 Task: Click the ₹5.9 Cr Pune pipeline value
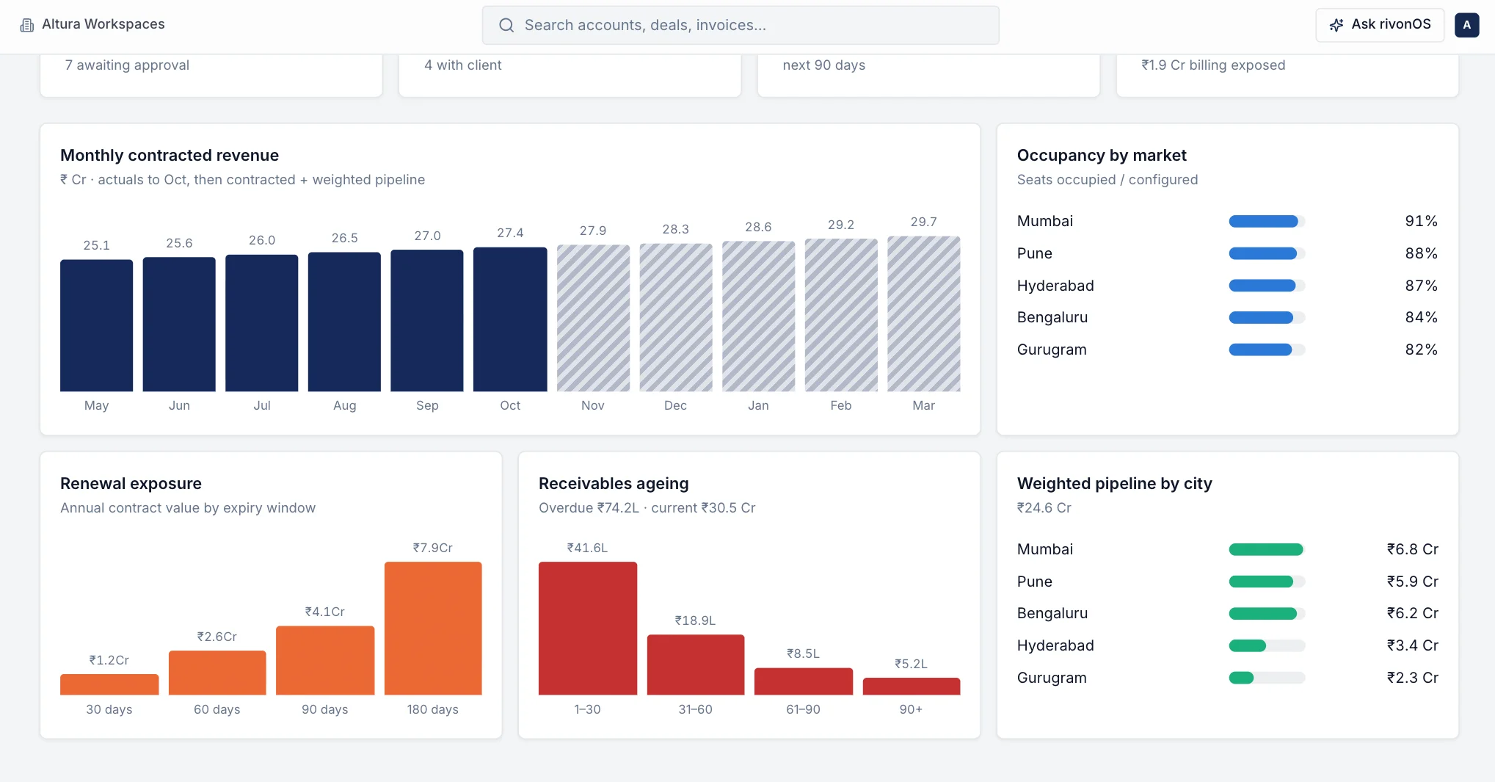(1412, 582)
